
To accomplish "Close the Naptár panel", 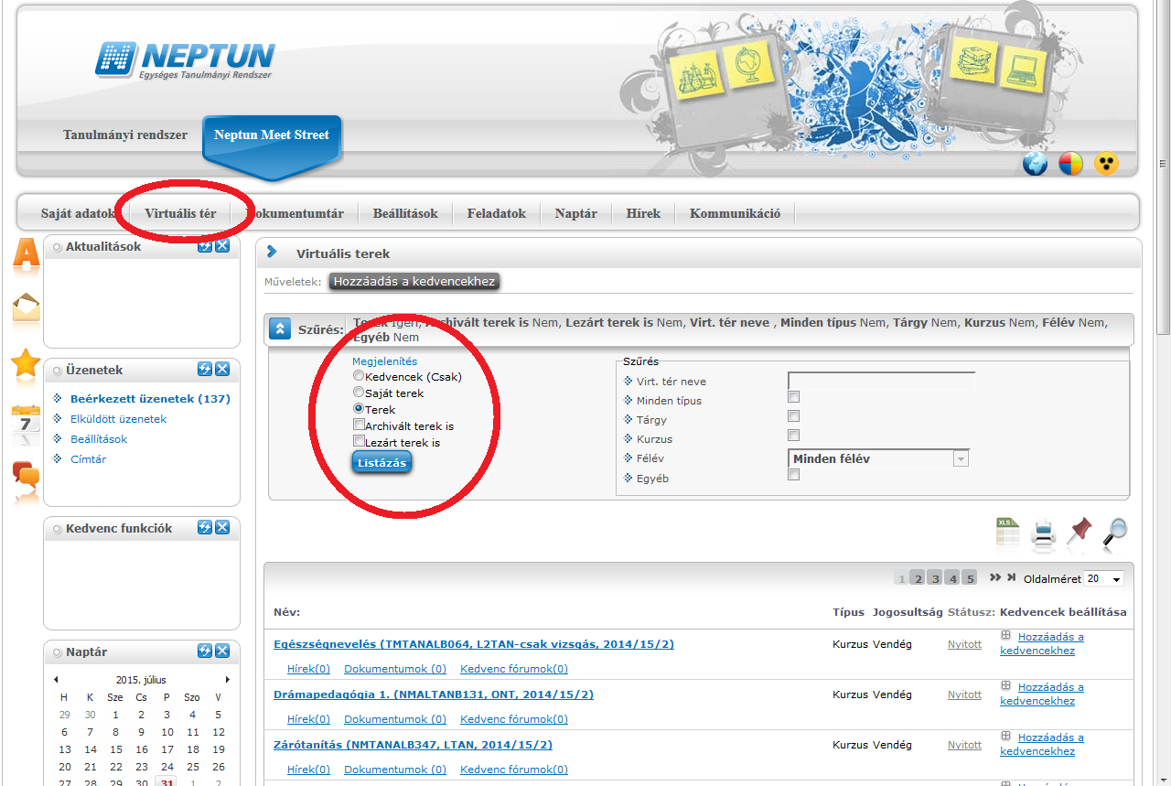I will click(222, 651).
